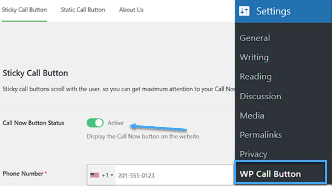Viewport: 332px width, 186px height.
Task: Open Writing settings
Action: [254, 57]
